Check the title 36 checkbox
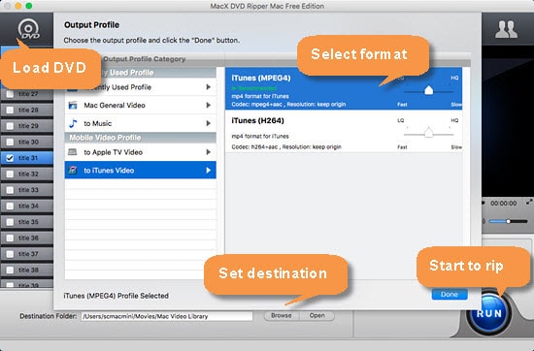 [x=10, y=238]
